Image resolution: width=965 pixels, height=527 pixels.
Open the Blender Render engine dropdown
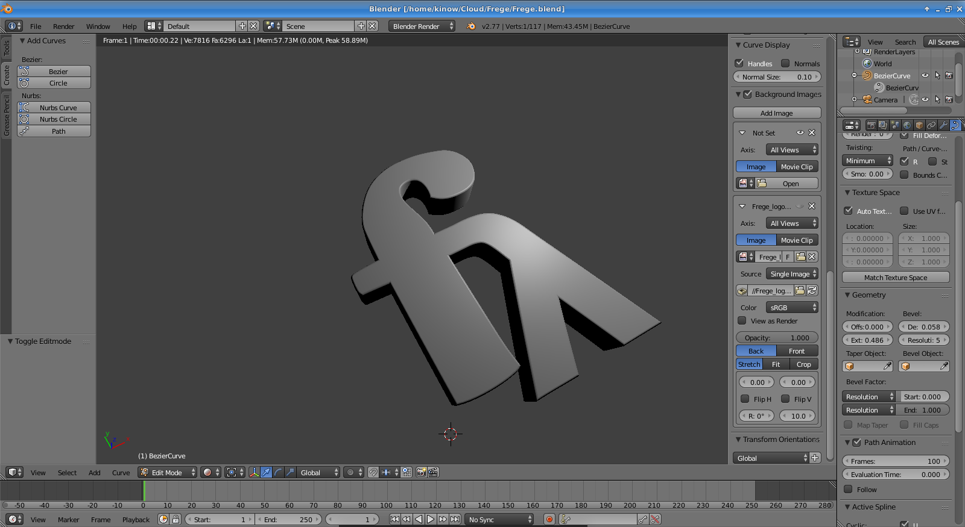point(422,26)
